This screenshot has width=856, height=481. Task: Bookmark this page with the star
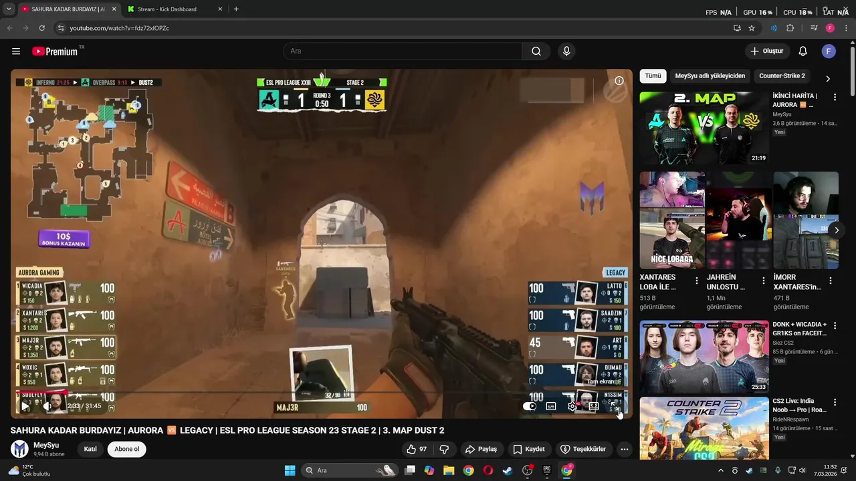[x=752, y=28]
